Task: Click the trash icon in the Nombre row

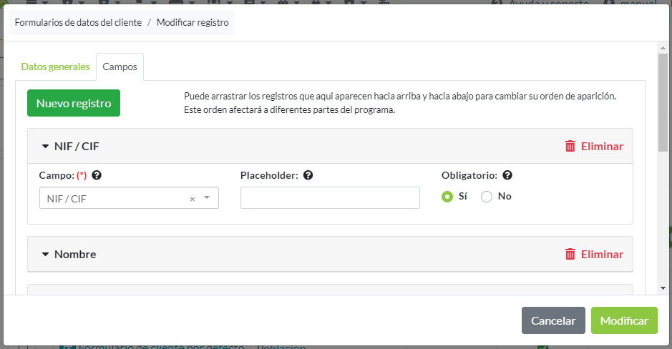Action: [570, 254]
